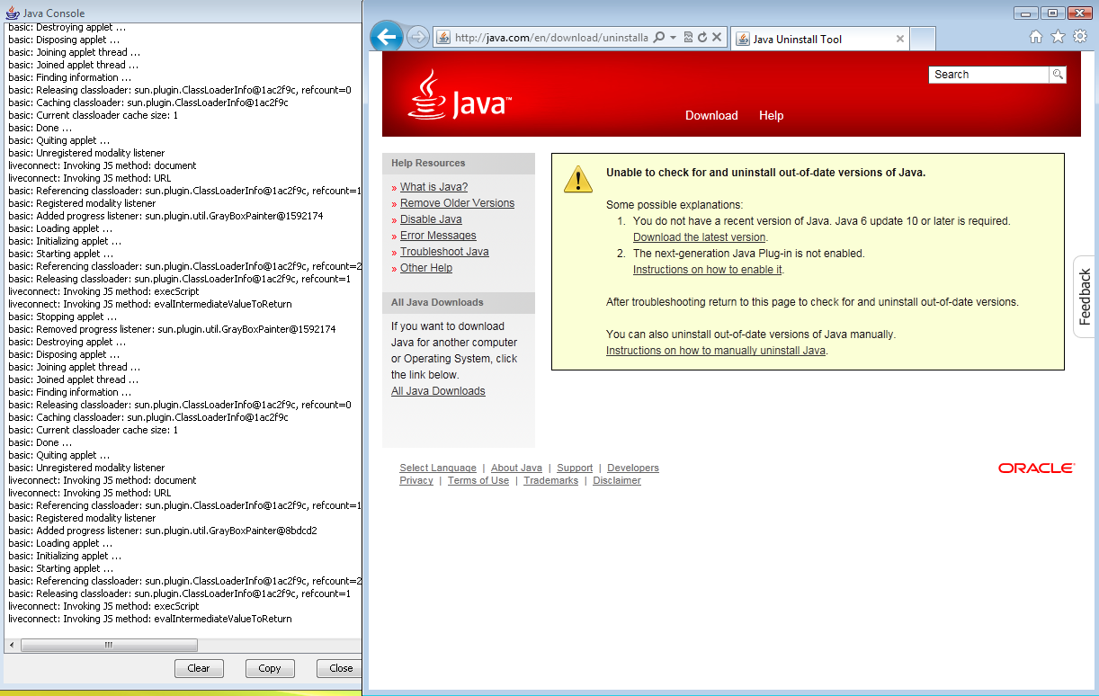1099x696 pixels.
Task: Open a new blank browser tab
Action: [x=923, y=39]
